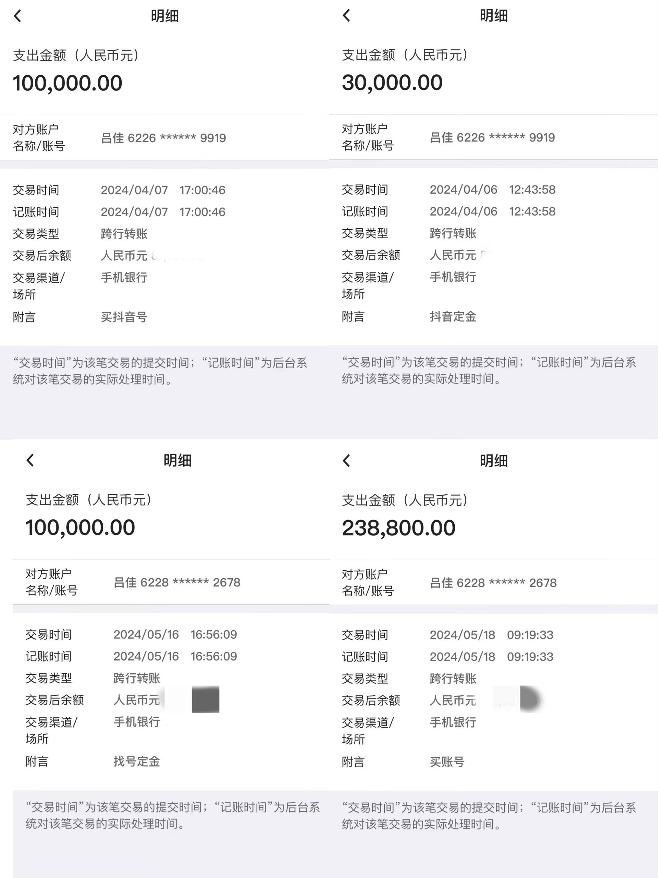Tap the 买账号 remark text
This screenshot has height=878, width=658.
point(447,762)
